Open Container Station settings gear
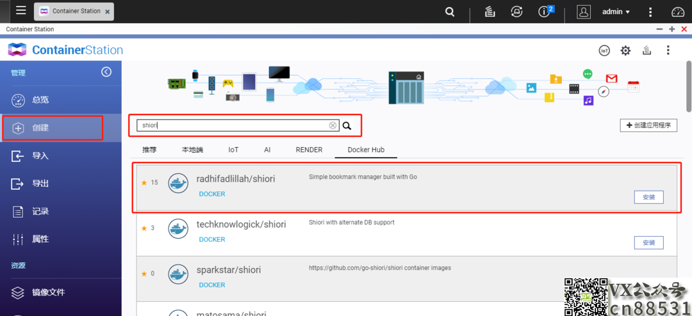 click(625, 51)
